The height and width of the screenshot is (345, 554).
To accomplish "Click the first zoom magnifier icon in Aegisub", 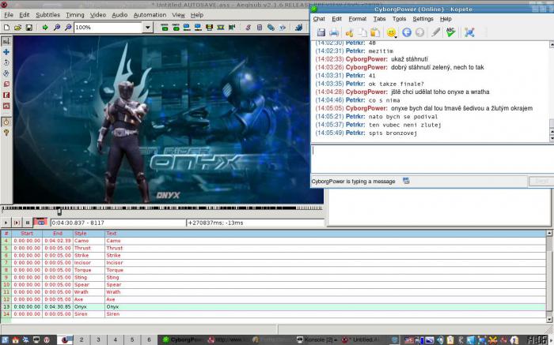I will [56, 27].
